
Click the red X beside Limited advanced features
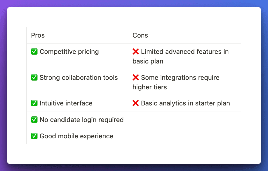point(136,52)
